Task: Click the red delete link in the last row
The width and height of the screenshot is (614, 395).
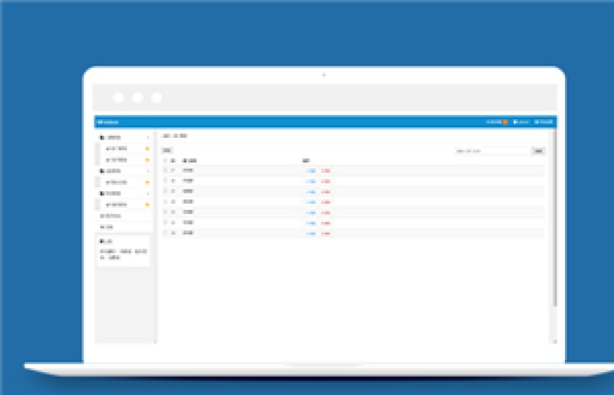Action: (x=325, y=233)
